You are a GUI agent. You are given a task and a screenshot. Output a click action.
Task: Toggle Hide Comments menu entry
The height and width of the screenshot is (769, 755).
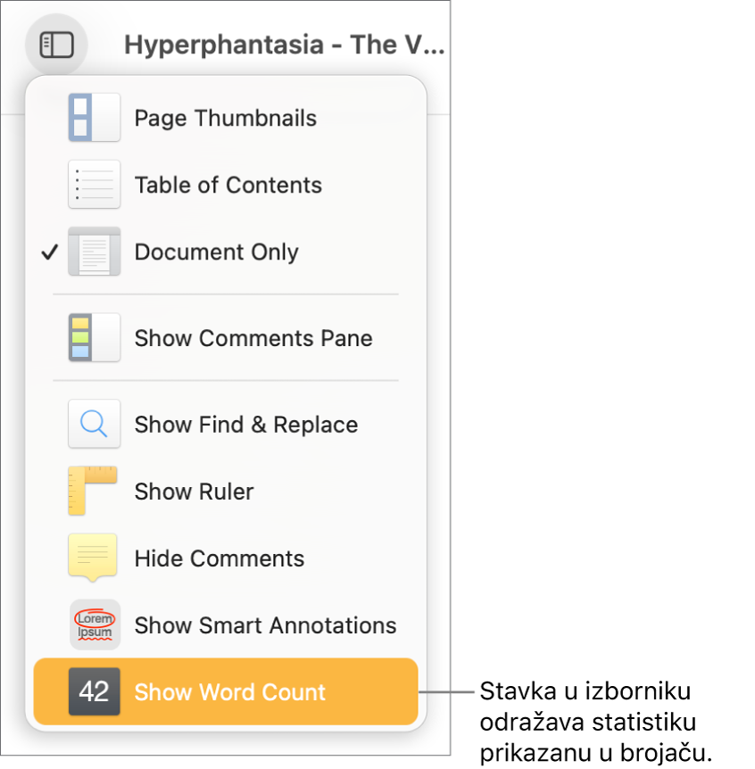tap(219, 558)
